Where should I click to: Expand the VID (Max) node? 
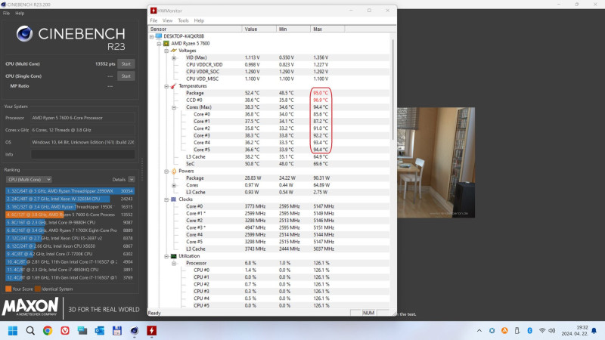(x=174, y=58)
